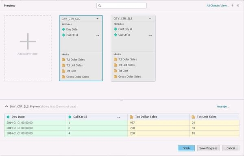Click Day Date column header diamond icon
Viewport: 244px width, 156px height.
[8, 117]
